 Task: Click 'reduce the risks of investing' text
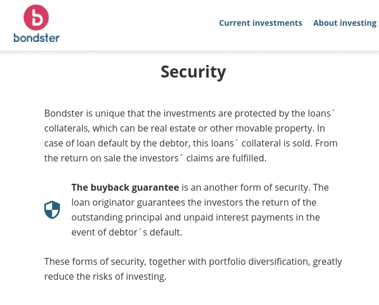point(106,276)
